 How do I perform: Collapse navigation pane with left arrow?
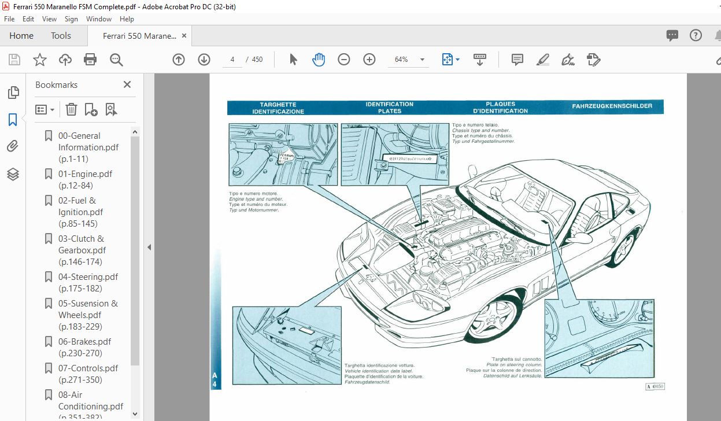coord(149,247)
